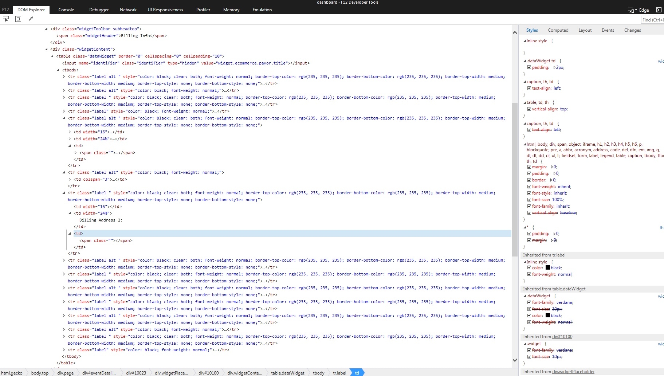Switch to the Console tab

coord(66,10)
